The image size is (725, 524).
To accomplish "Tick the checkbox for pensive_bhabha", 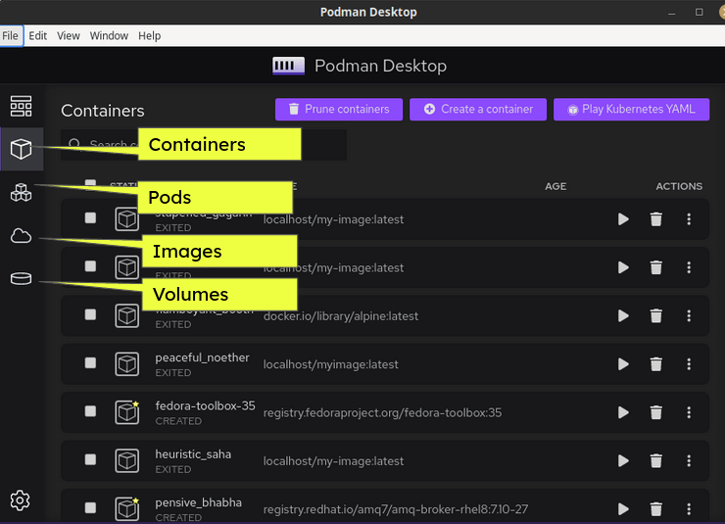I will (90, 507).
